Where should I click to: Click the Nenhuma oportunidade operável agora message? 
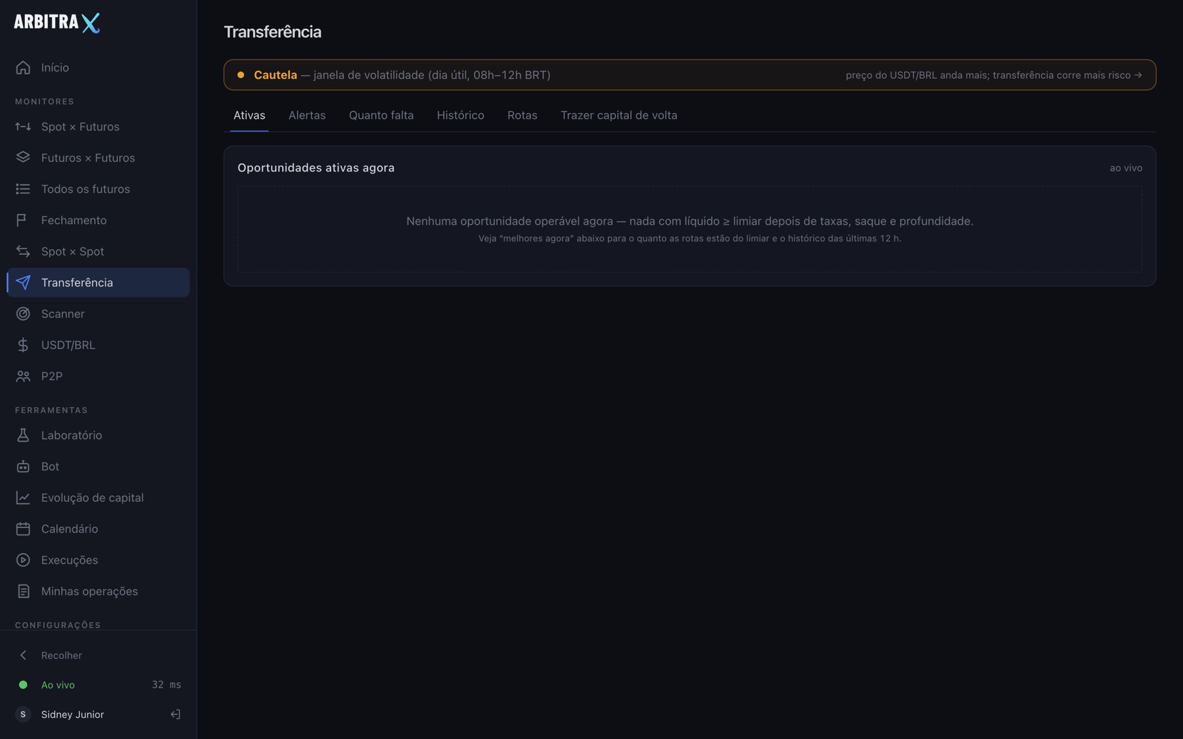tap(689, 221)
